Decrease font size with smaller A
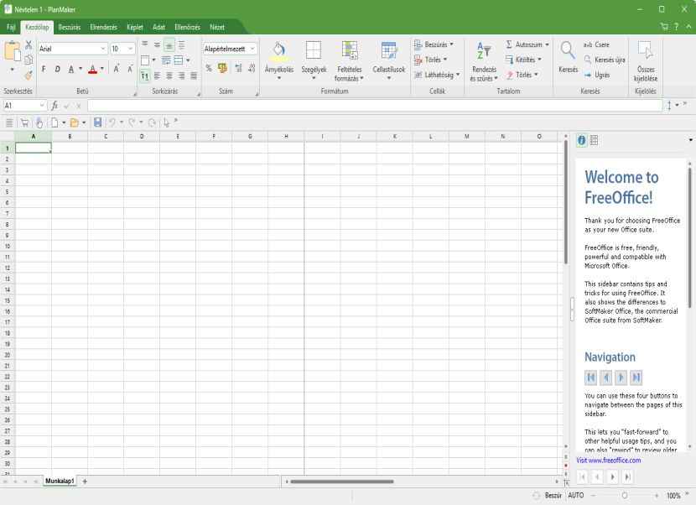696x505 pixels. 130,69
